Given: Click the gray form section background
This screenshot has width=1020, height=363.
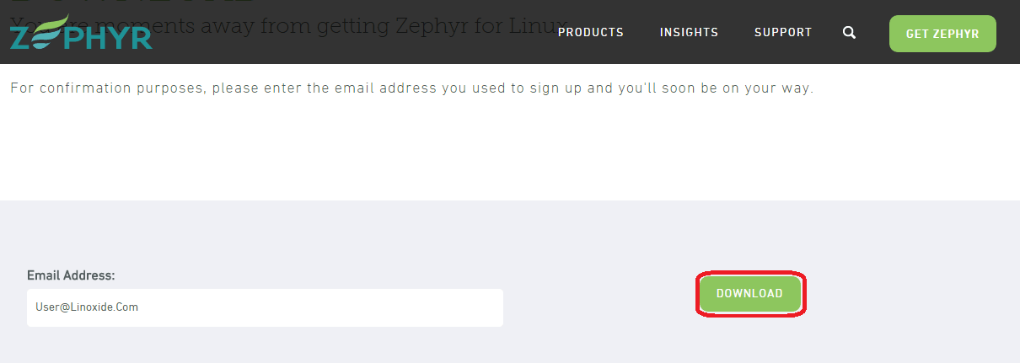Looking at the screenshot, I should click(590, 236).
